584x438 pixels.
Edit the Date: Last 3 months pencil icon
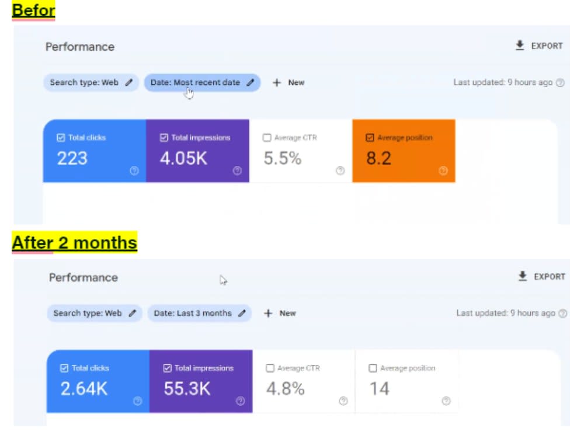tap(242, 313)
